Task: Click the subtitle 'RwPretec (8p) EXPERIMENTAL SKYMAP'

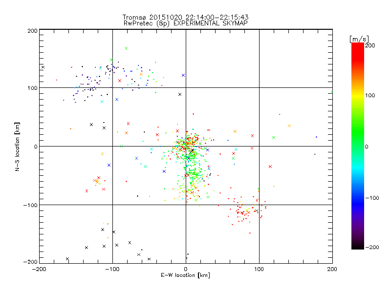Action: pos(185,23)
